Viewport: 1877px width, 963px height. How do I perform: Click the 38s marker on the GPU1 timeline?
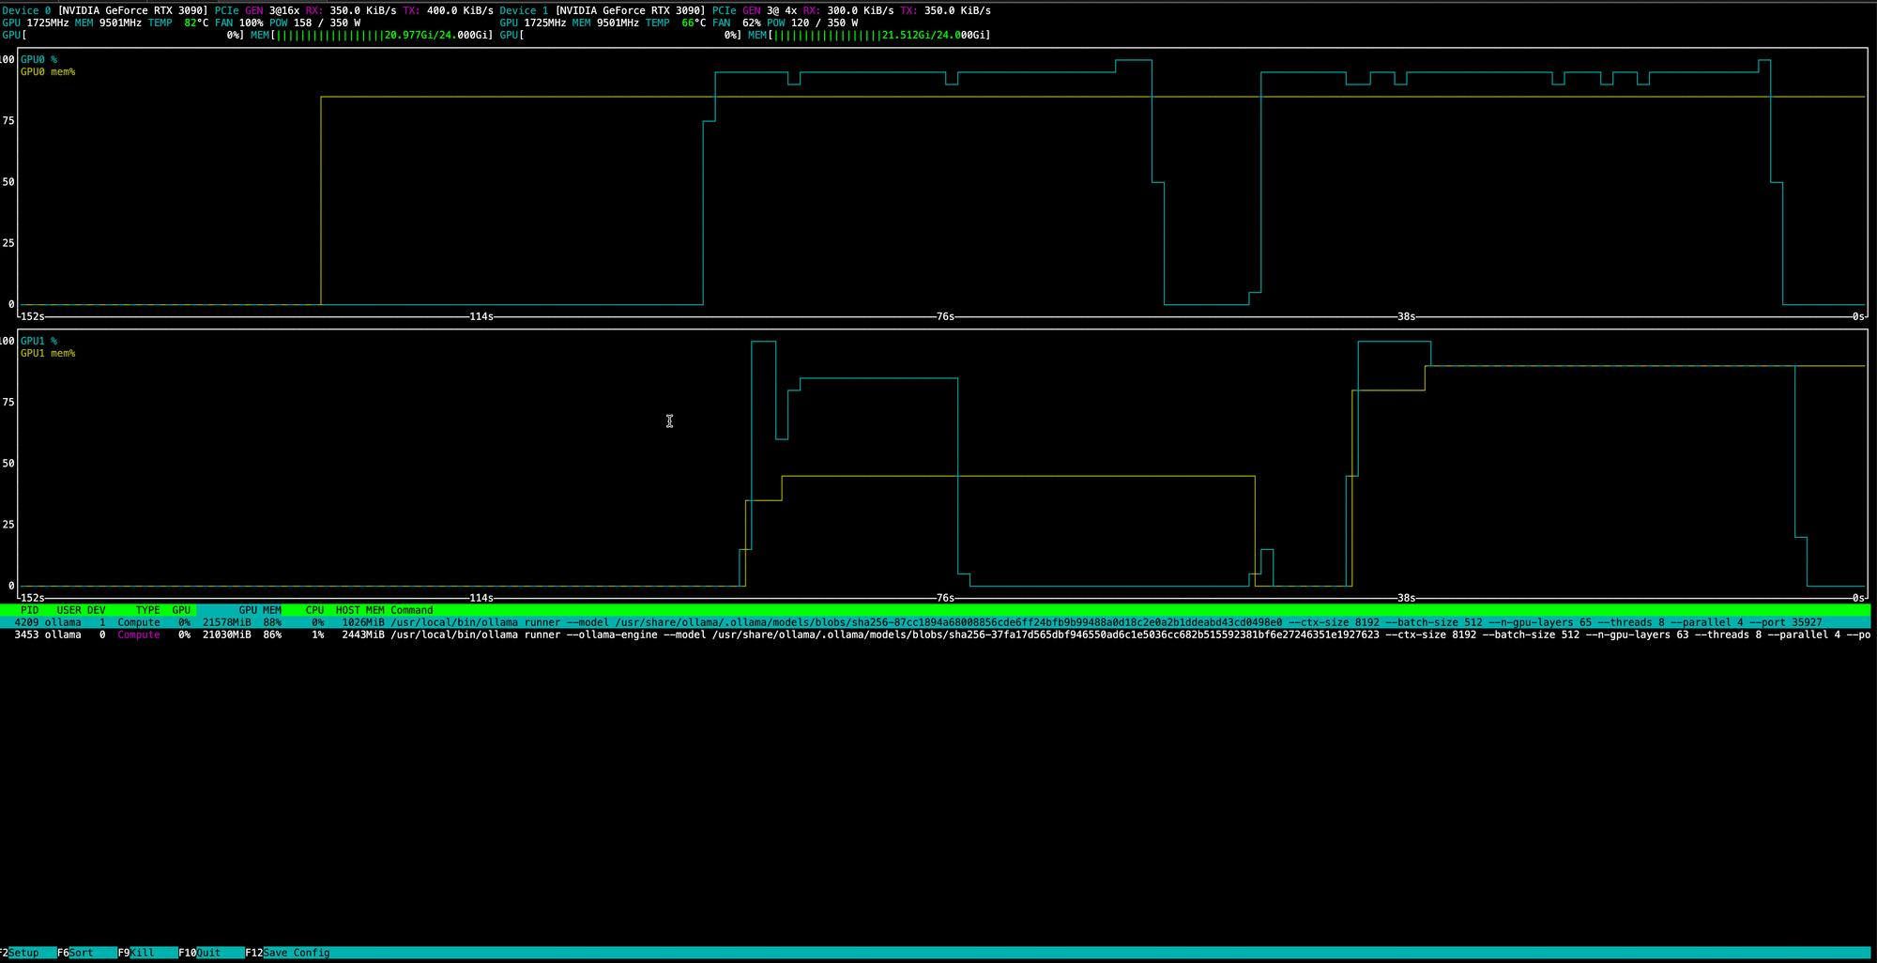tap(1406, 598)
